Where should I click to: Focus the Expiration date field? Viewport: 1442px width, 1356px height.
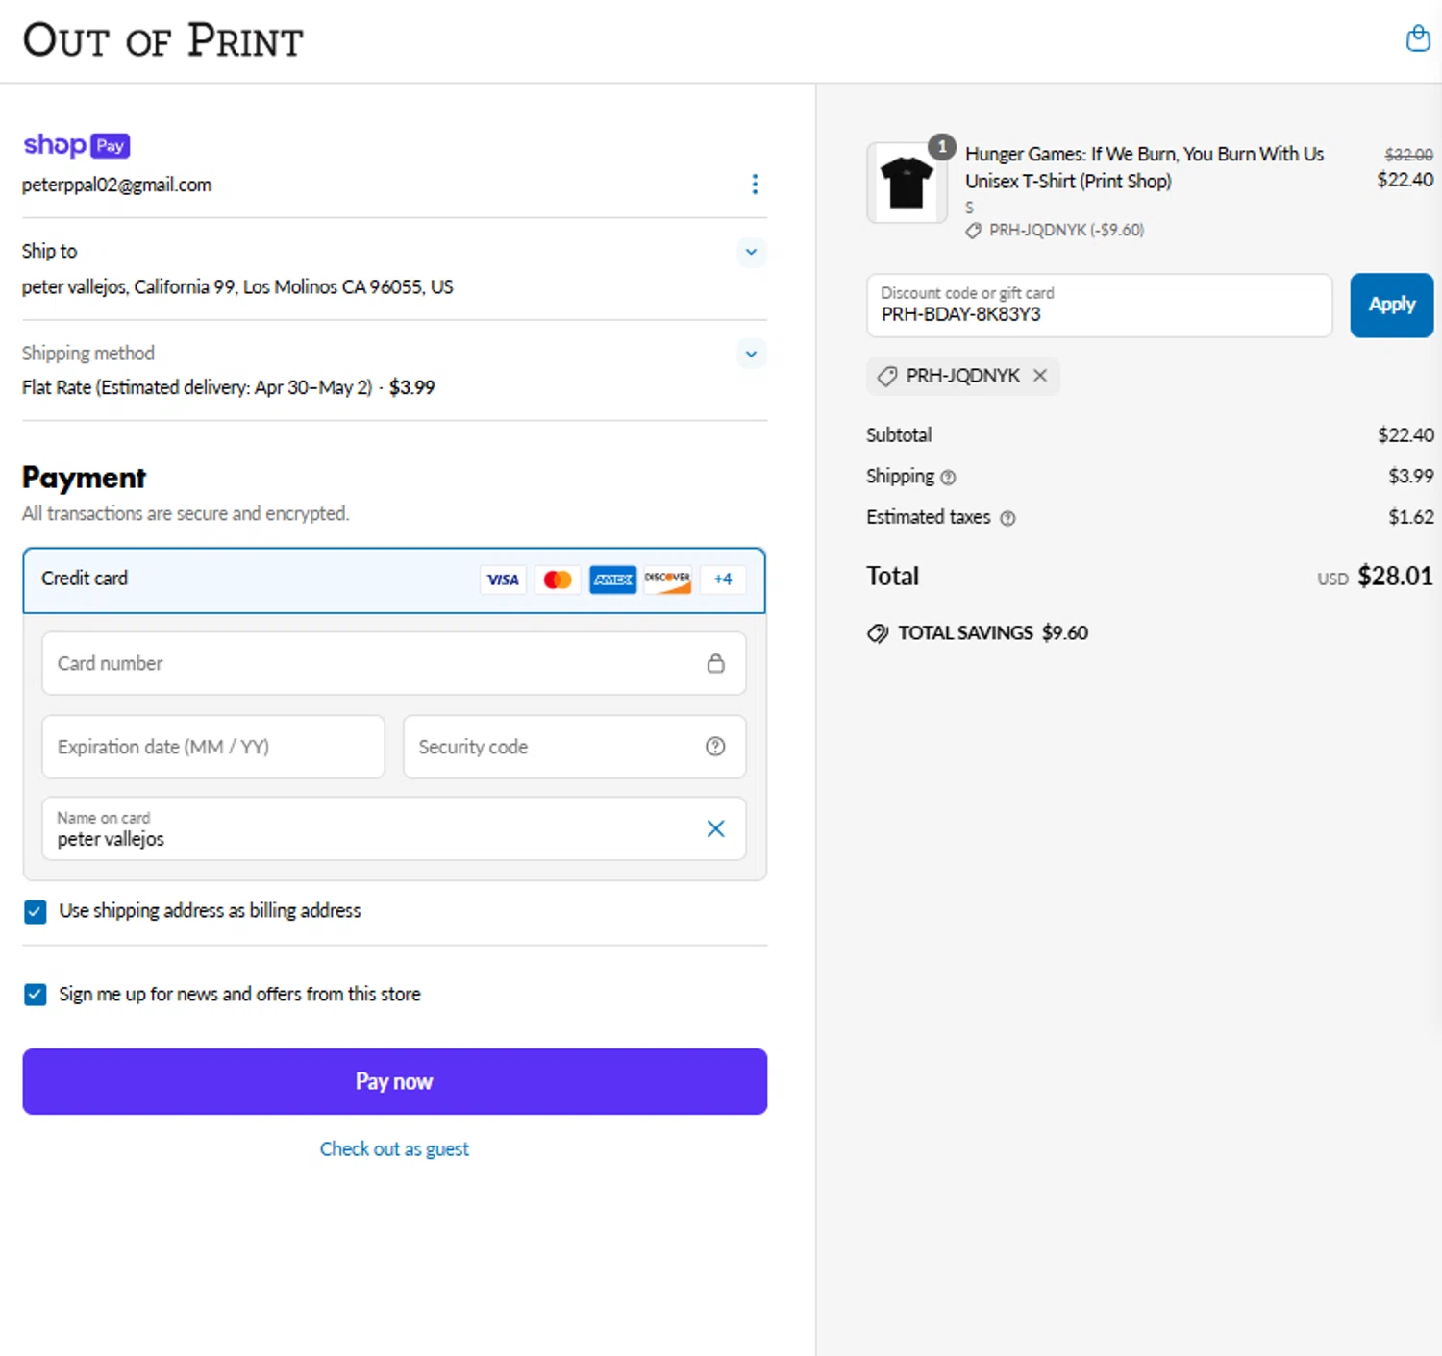(213, 747)
